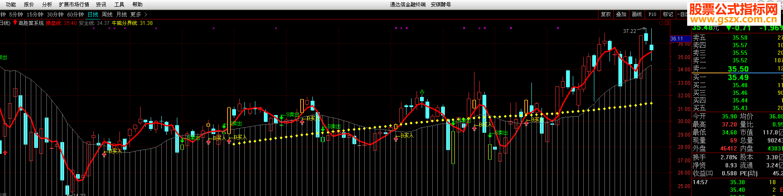The width and height of the screenshot is (783, 196).
Task: Open the 画线 drawing tools
Action: 637,14
